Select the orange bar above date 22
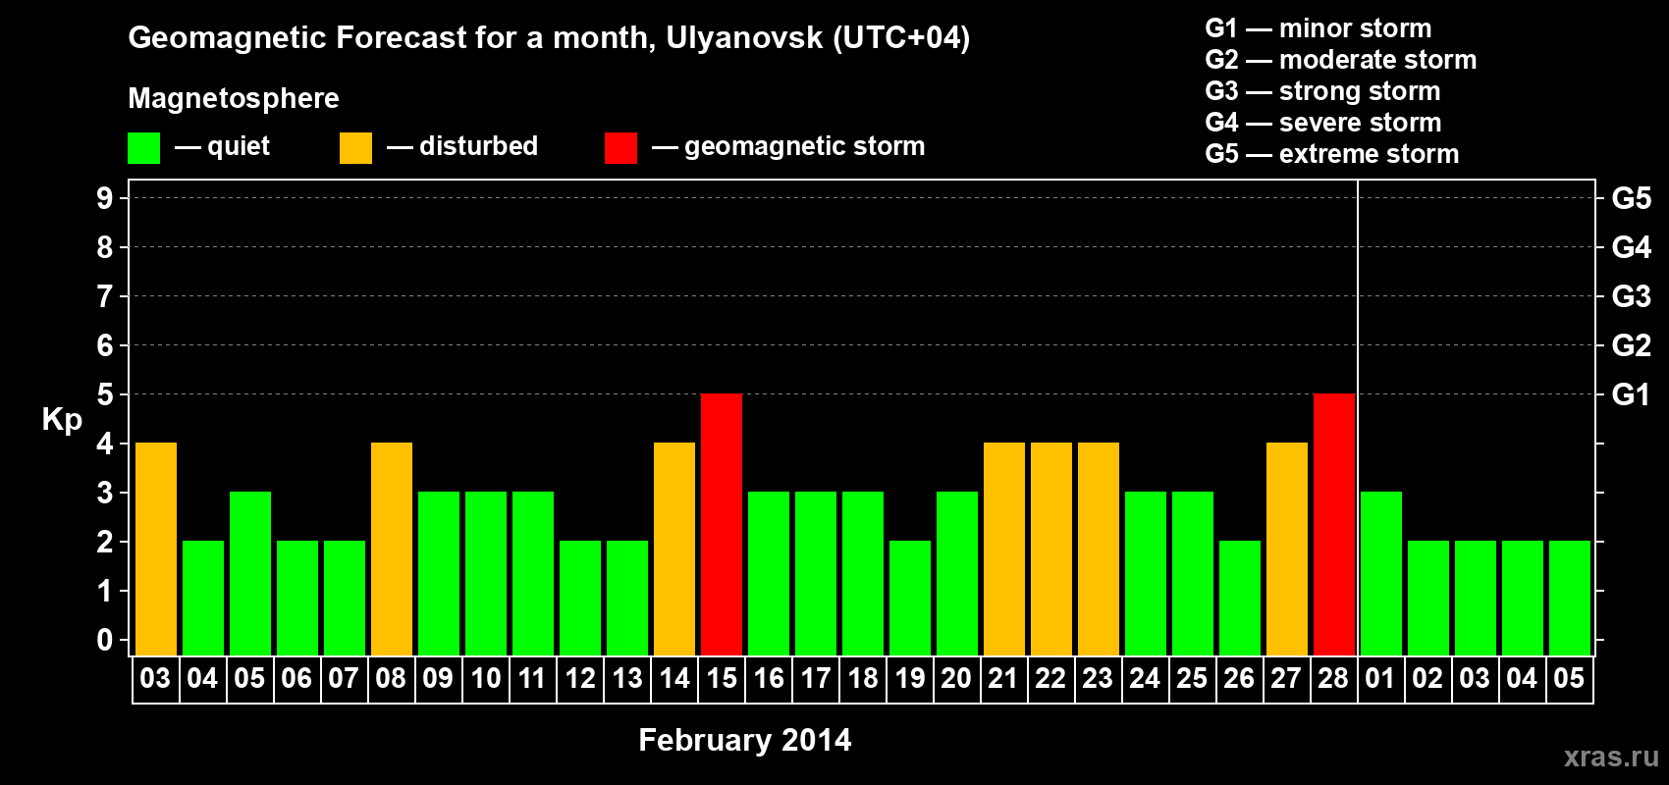This screenshot has width=1669, height=785. point(1051,549)
